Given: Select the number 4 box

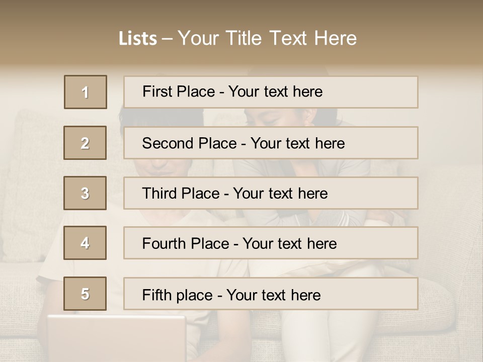Looking at the screenshot, I should [85, 243].
